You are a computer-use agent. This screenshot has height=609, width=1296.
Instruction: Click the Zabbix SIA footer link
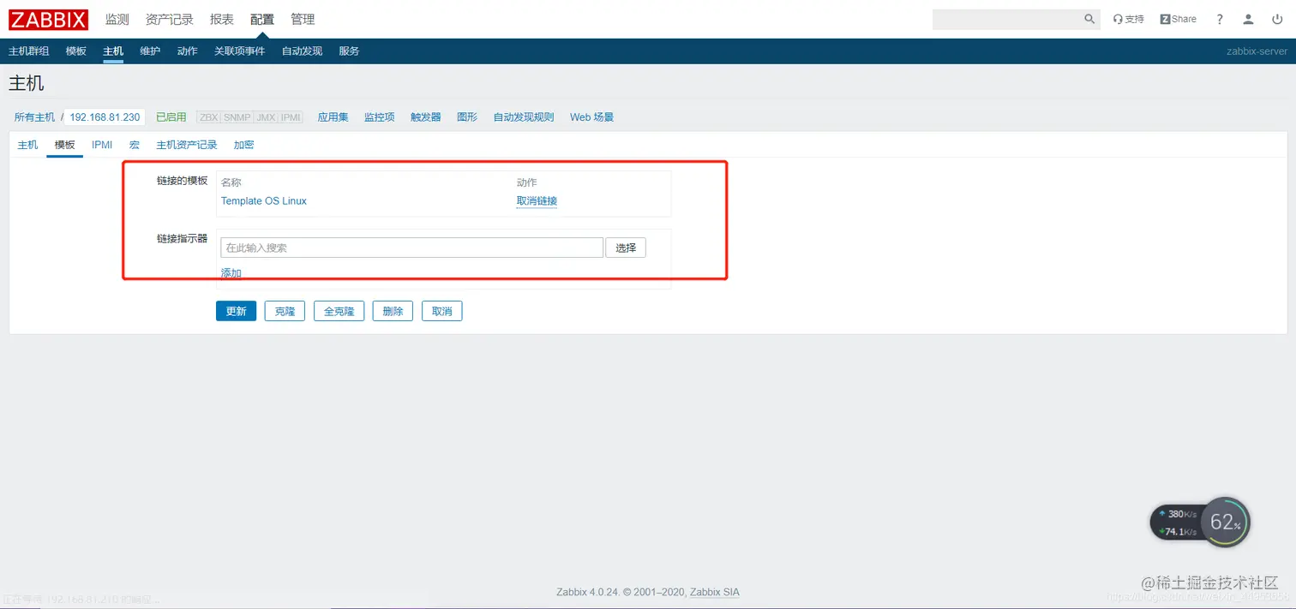[x=715, y=592]
